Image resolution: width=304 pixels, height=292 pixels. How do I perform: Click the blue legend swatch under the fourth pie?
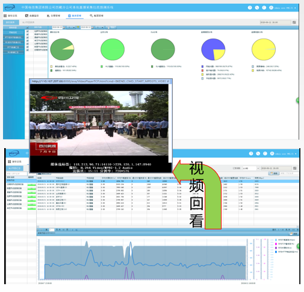click(x=202, y=66)
